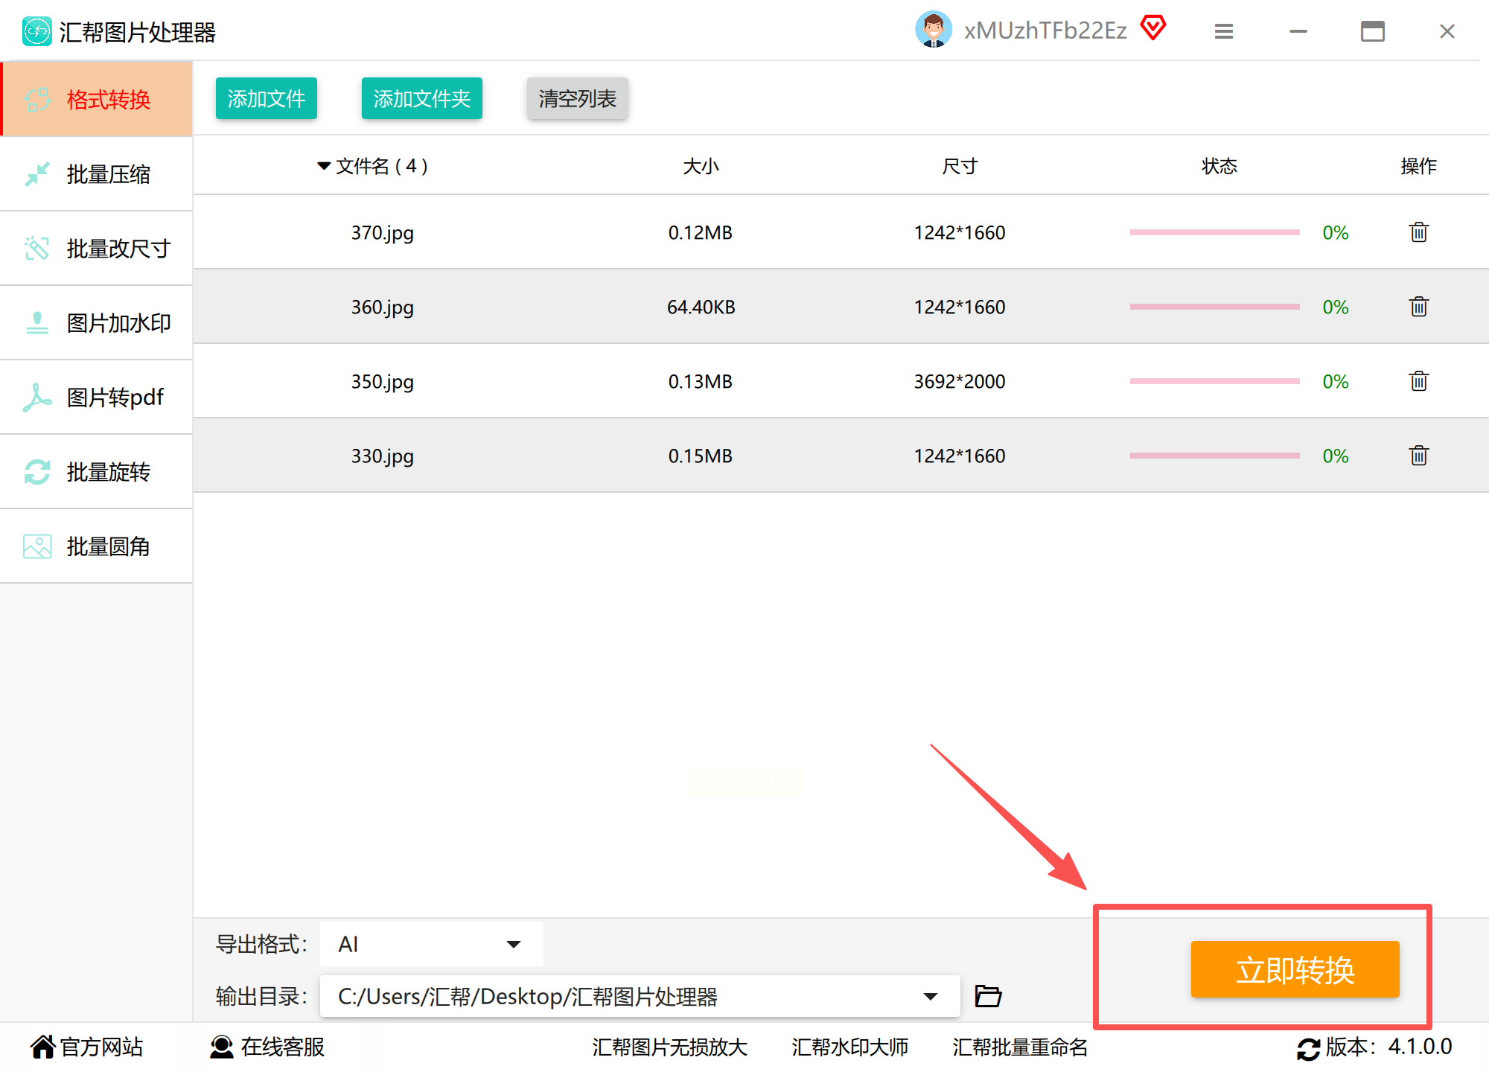Click version refresh icon at bottom

pyautogui.click(x=1308, y=1048)
